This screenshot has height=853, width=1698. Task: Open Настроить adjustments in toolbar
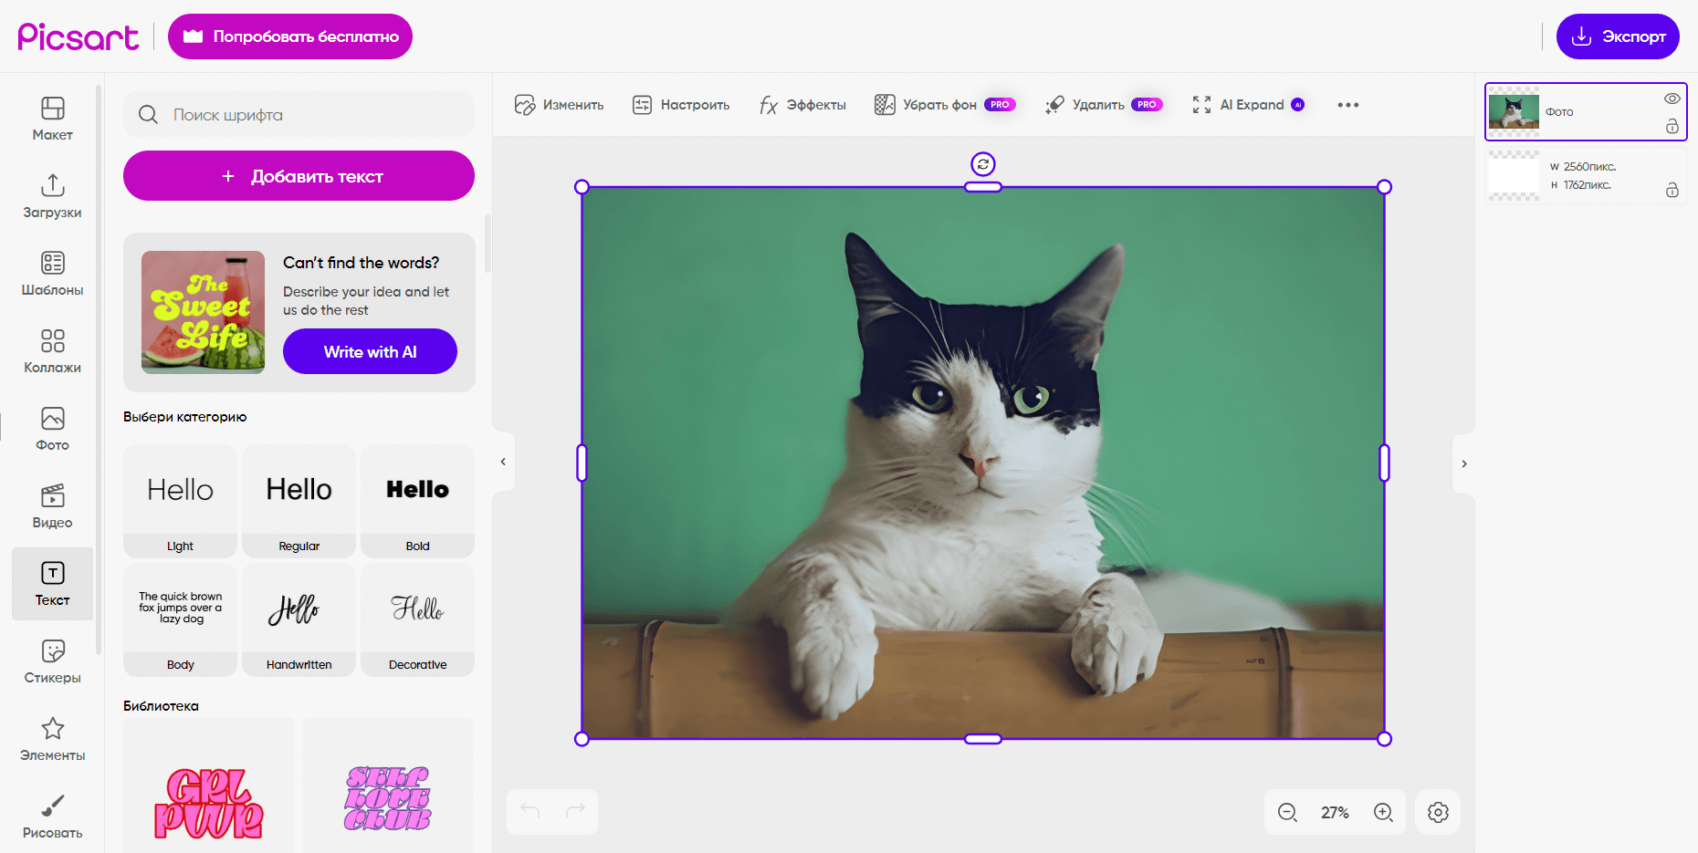pyautogui.click(x=681, y=105)
